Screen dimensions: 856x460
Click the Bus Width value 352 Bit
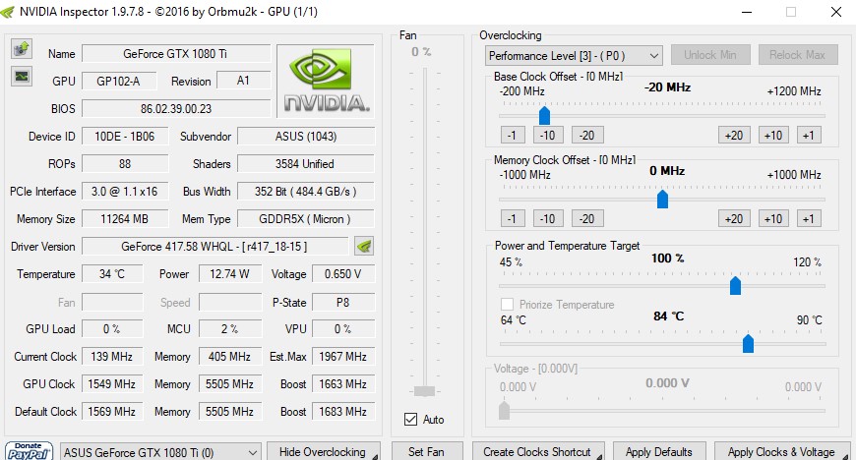tap(306, 192)
